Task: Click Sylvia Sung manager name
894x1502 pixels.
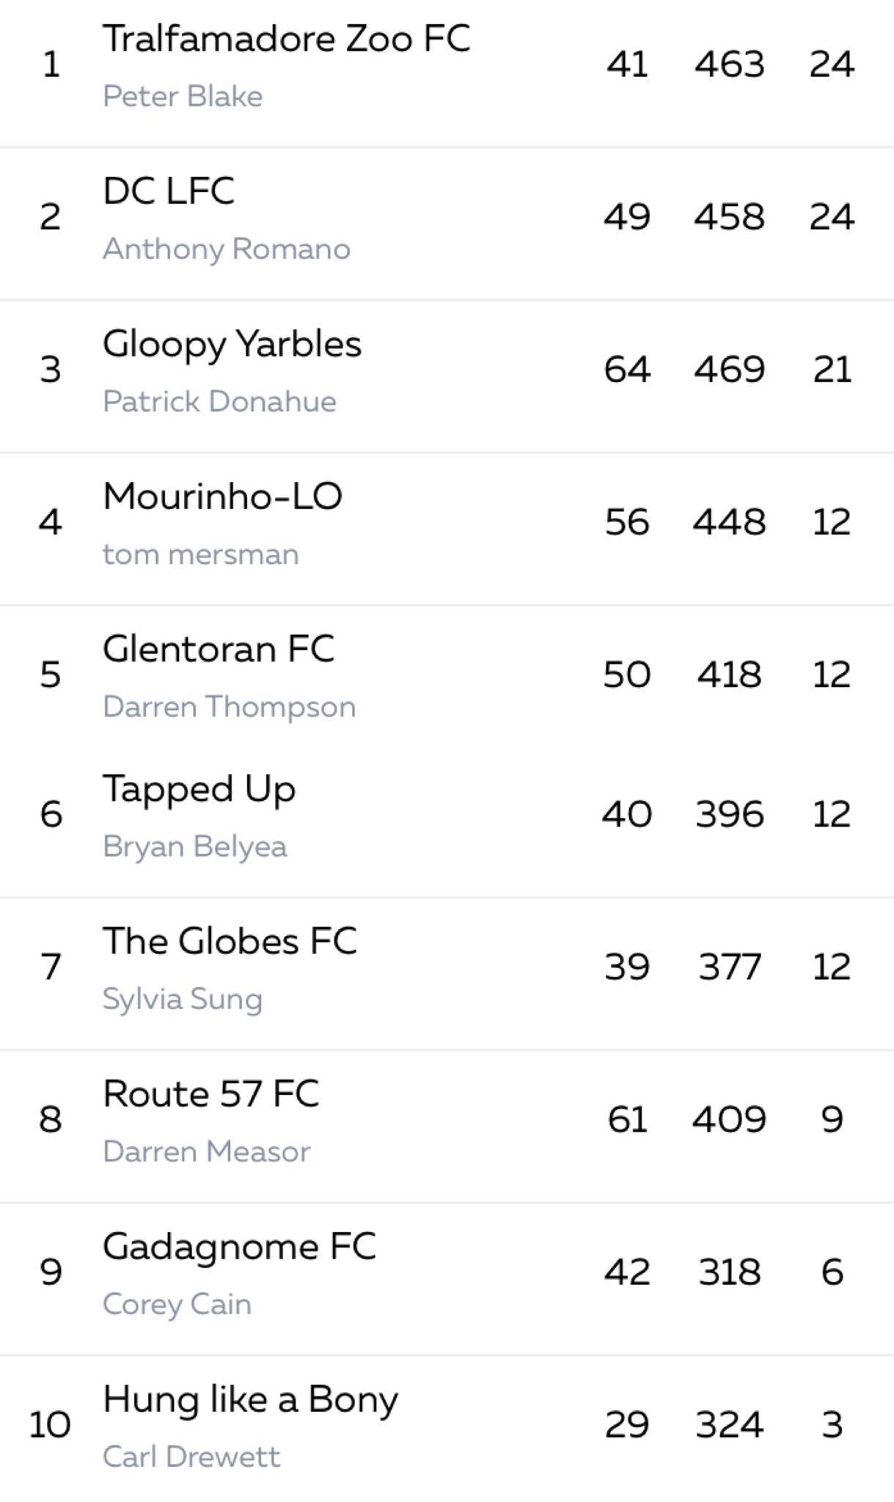Action: tap(183, 999)
